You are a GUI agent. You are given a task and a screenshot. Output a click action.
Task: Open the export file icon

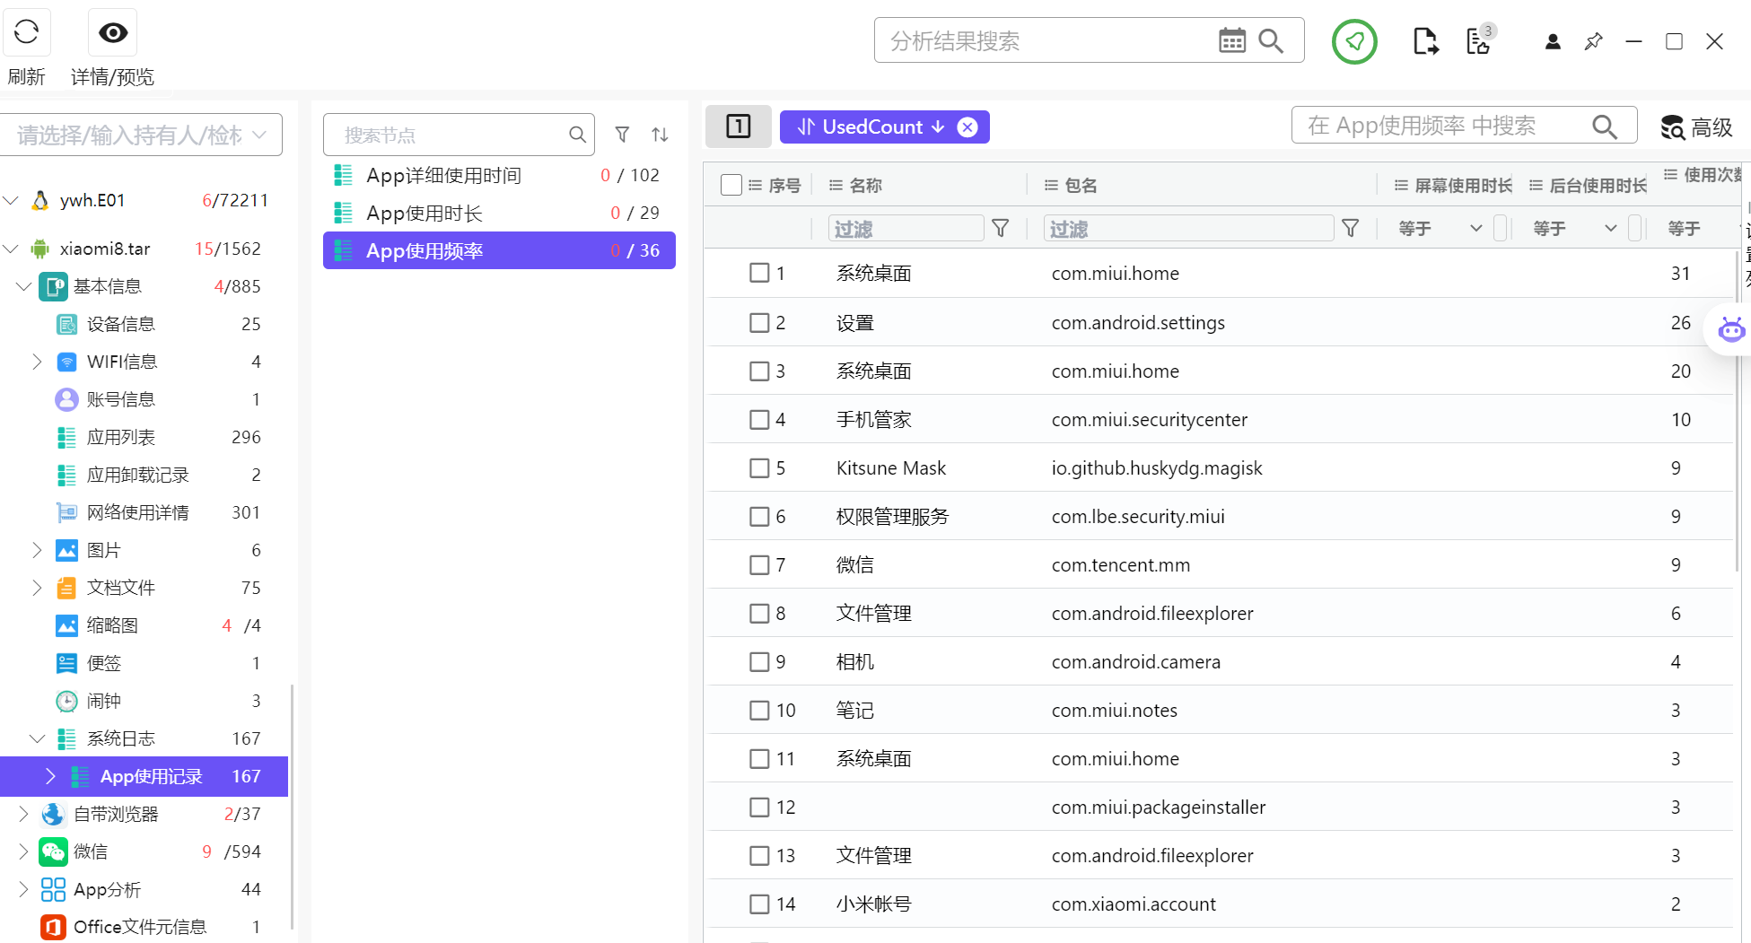pos(1425,41)
